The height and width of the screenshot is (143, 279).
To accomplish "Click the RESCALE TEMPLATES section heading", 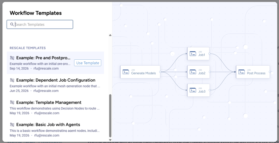I will coord(28,48).
